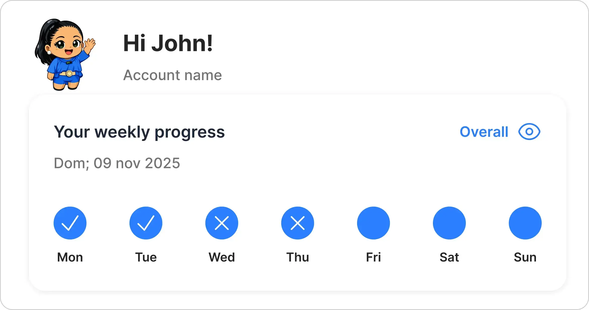Viewport: 589px width, 310px height.
Task: Select Thursday's X-marked circle
Action: 298,223
